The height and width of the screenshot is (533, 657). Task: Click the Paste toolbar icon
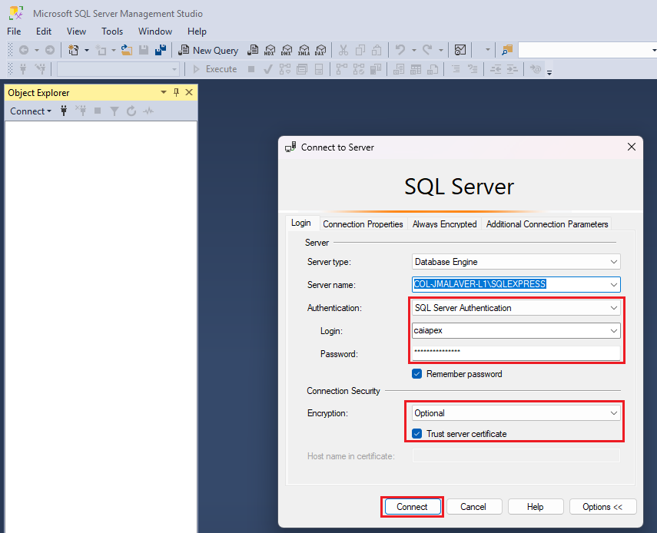coord(377,50)
